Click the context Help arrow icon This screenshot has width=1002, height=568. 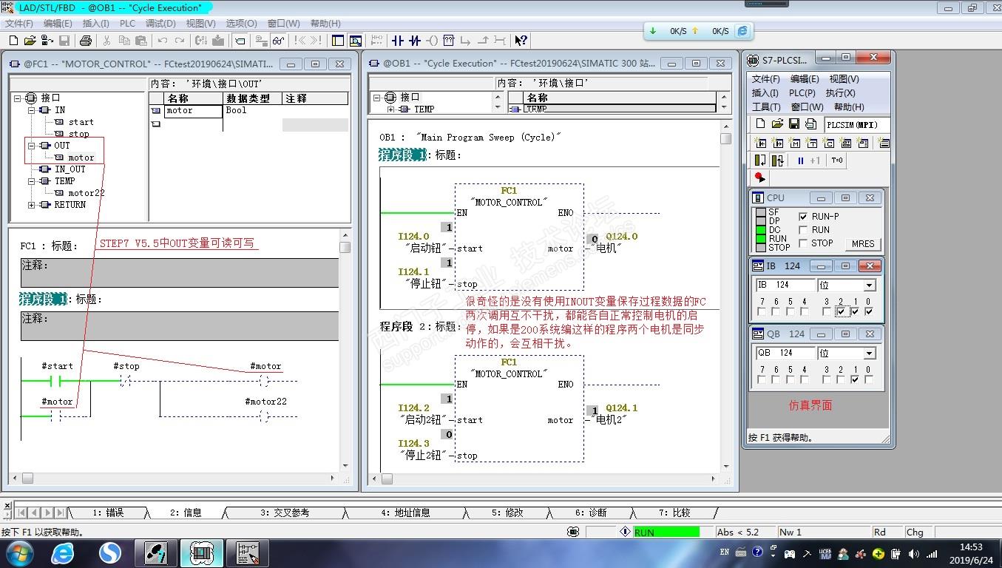pos(521,41)
